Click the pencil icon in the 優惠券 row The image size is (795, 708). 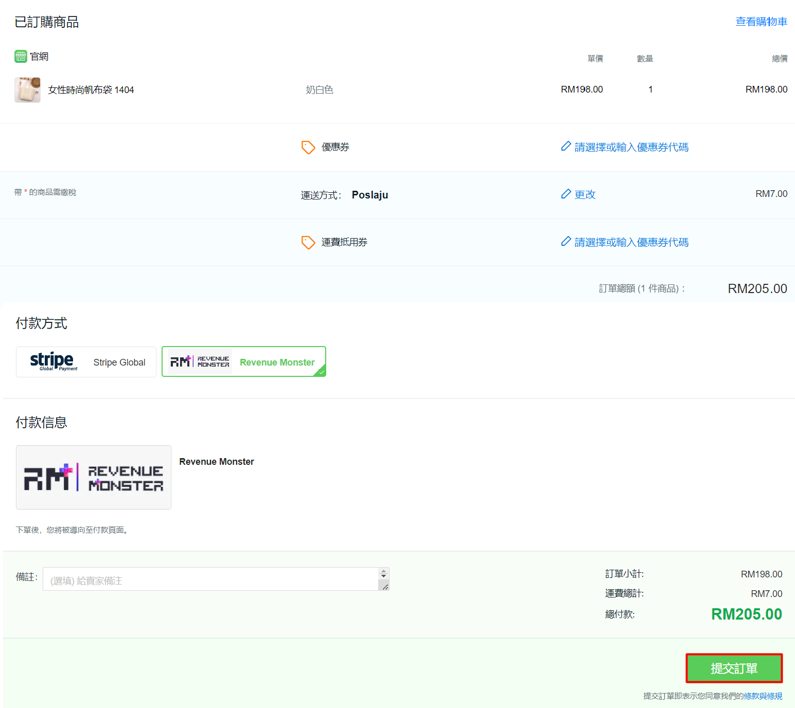point(566,147)
